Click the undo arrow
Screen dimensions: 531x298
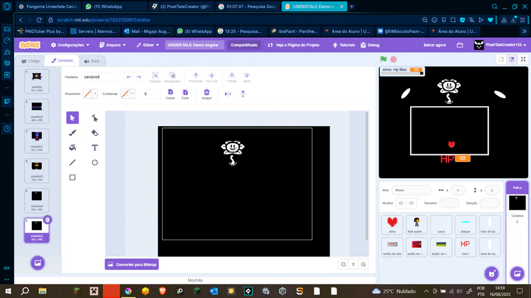pyautogui.click(x=129, y=77)
